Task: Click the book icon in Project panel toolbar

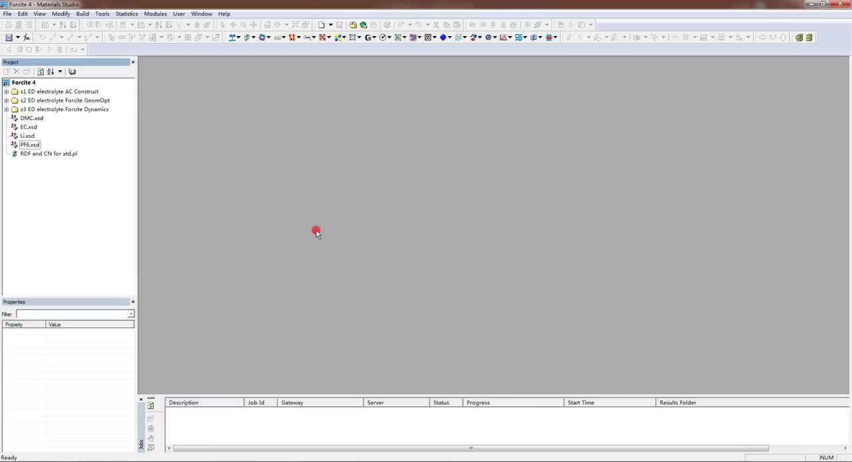Action: point(72,71)
